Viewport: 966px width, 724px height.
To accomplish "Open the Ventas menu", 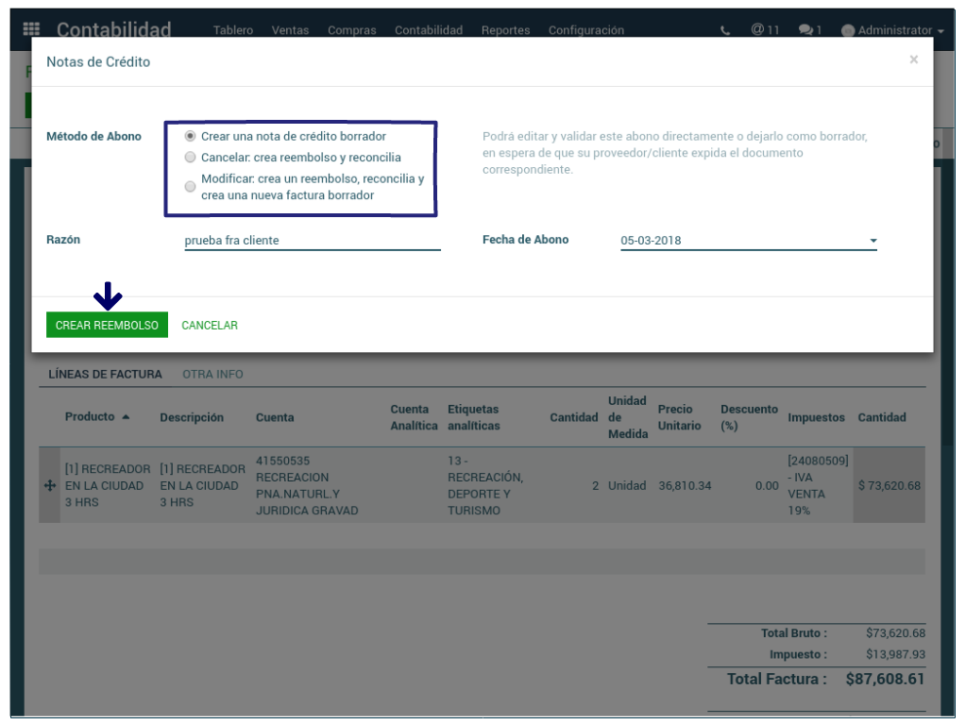I will [290, 30].
